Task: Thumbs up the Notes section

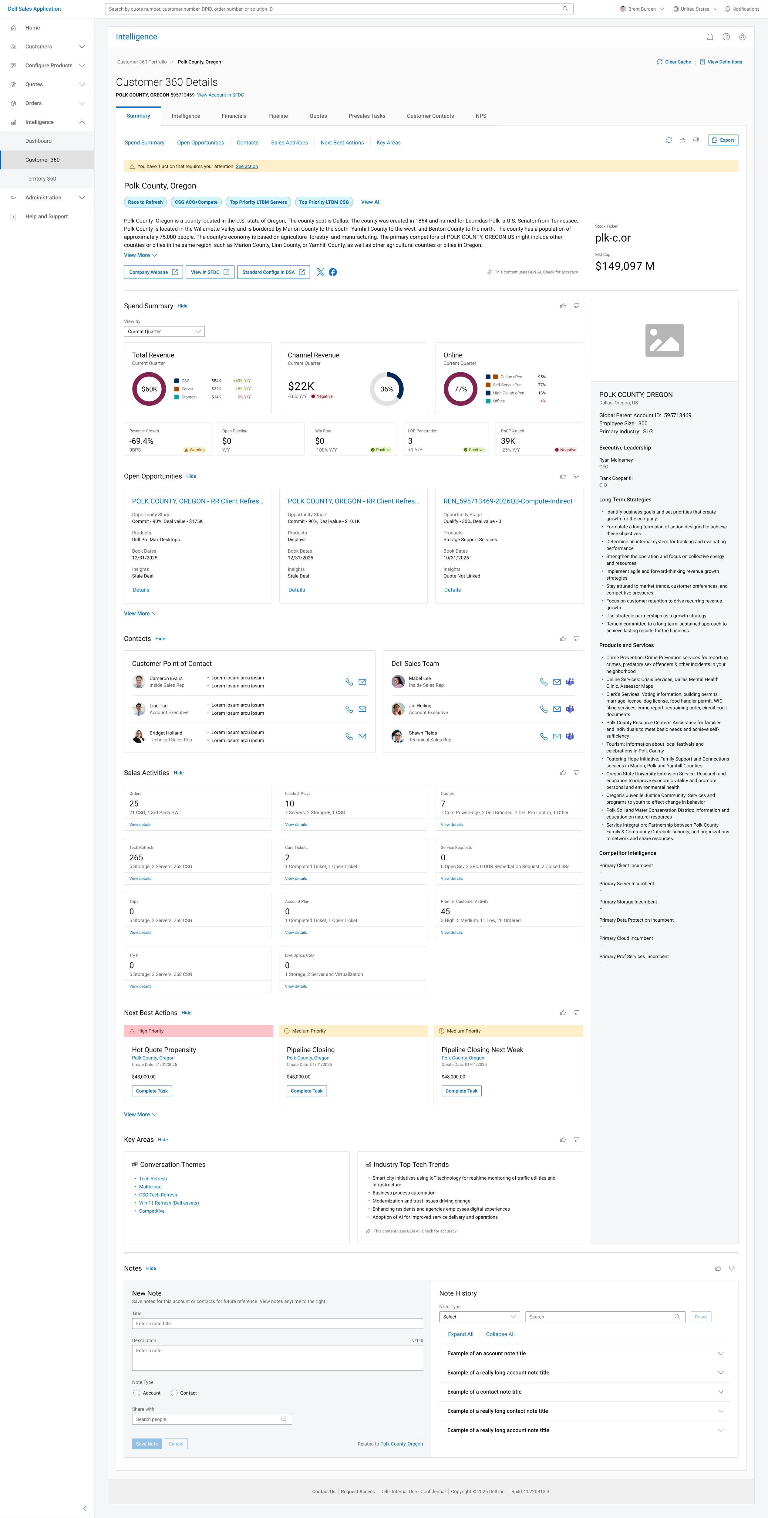Action: [x=718, y=1268]
